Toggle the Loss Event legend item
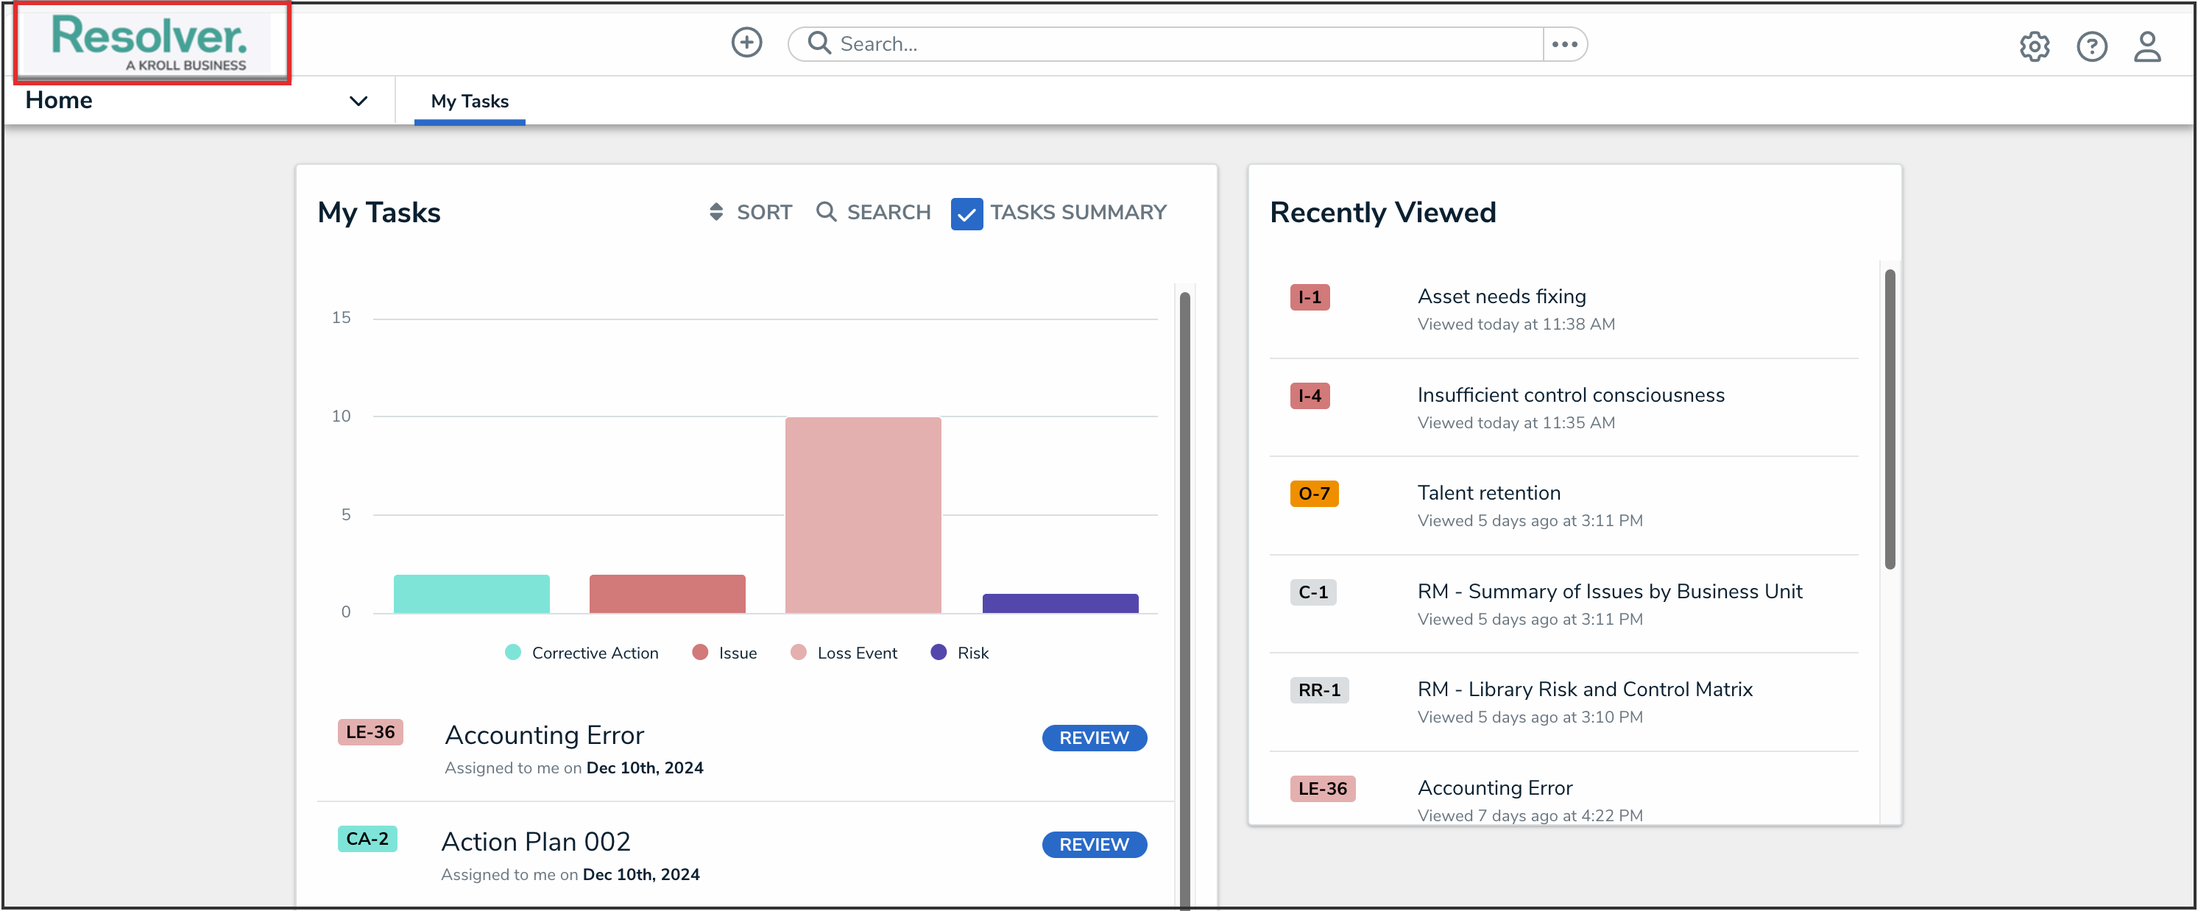This screenshot has height=911, width=2198. (x=856, y=653)
